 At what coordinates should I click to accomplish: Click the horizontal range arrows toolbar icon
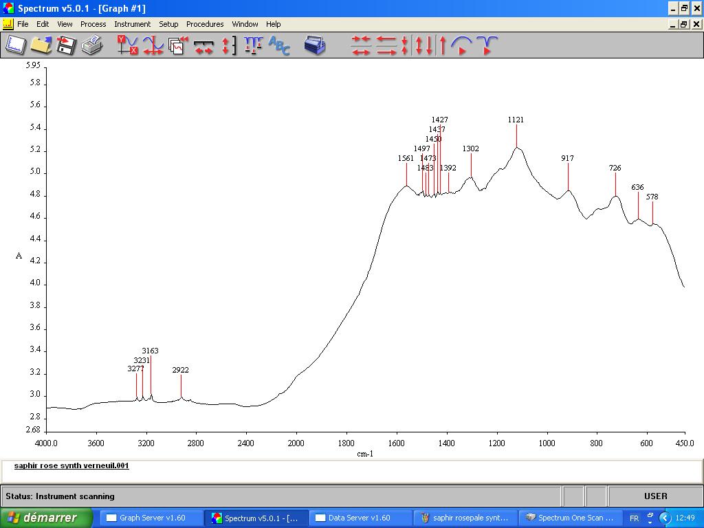203,45
